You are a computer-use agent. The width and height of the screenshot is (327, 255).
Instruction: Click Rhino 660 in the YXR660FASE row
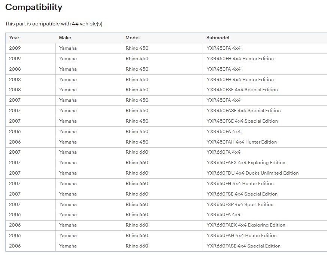pos(137,246)
